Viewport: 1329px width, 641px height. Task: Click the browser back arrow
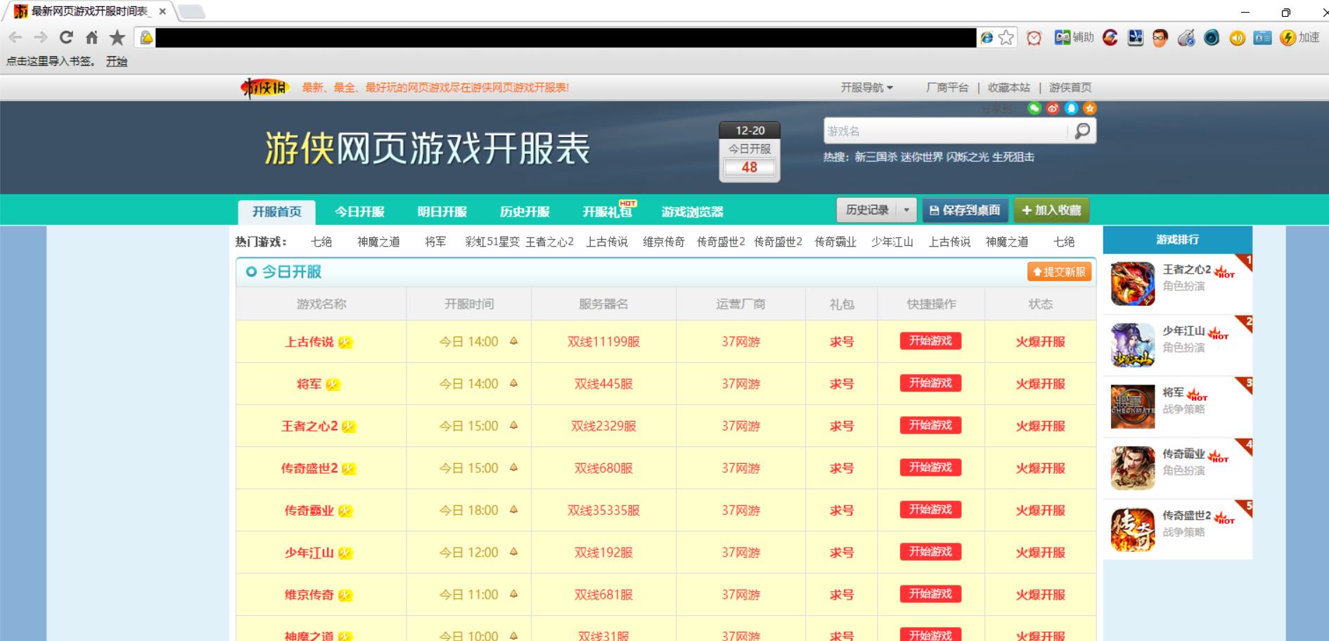click(x=15, y=37)
